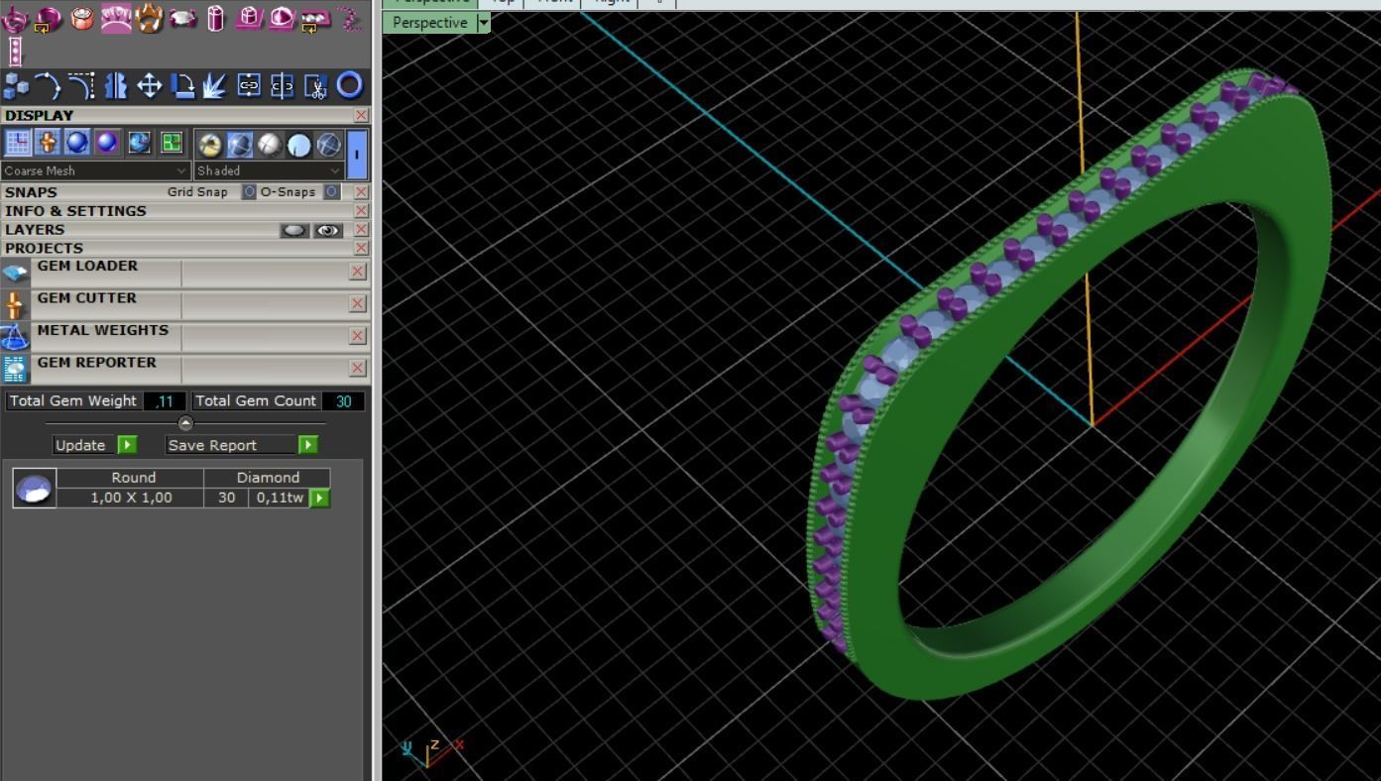This screenshot has height=781, width=1381.
Task: Open the METAL WEIGHTS panel
Action: (103, 330)
